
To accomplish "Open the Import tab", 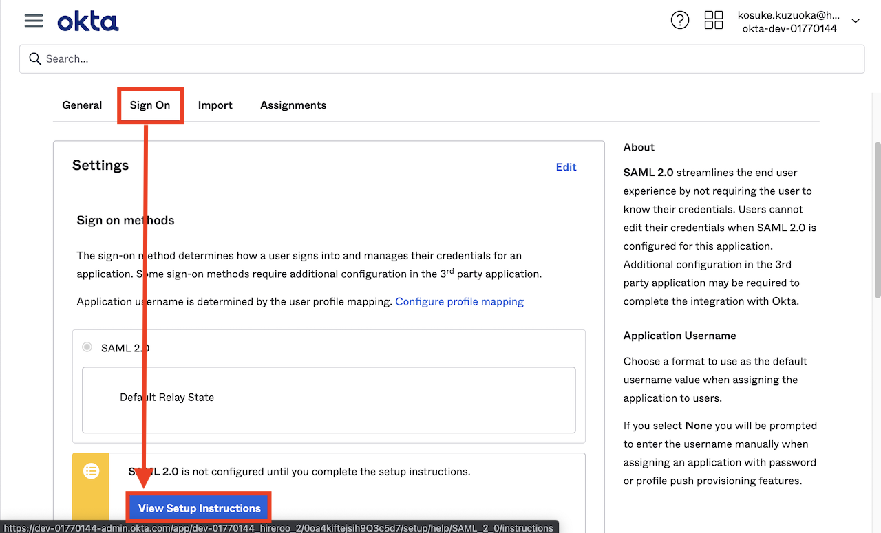I will tap(215, 105).
